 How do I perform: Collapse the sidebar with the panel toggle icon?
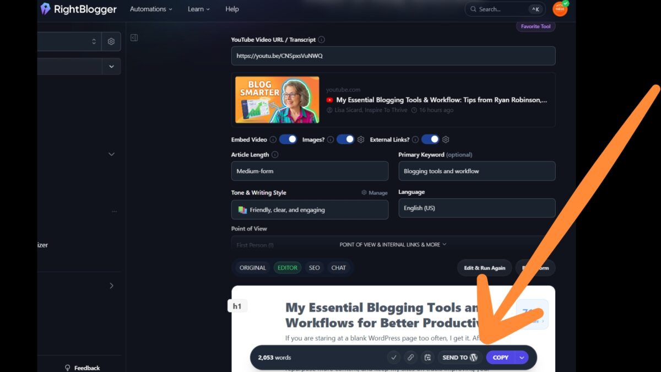134,37
